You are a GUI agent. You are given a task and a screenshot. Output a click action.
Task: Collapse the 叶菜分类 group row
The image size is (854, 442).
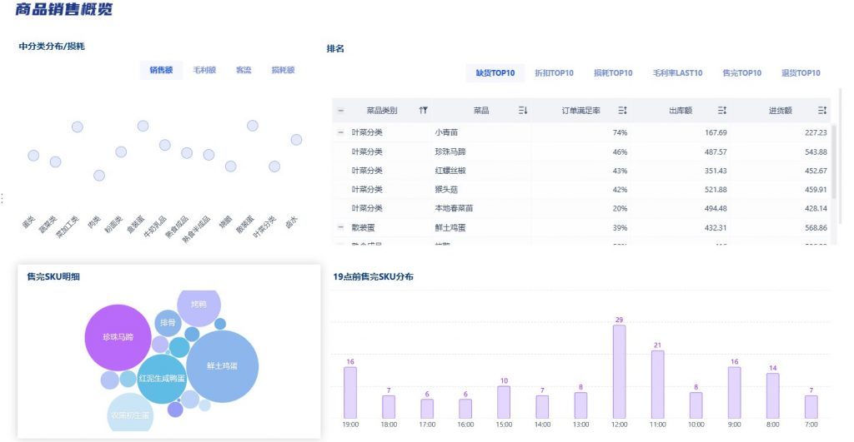340,132
